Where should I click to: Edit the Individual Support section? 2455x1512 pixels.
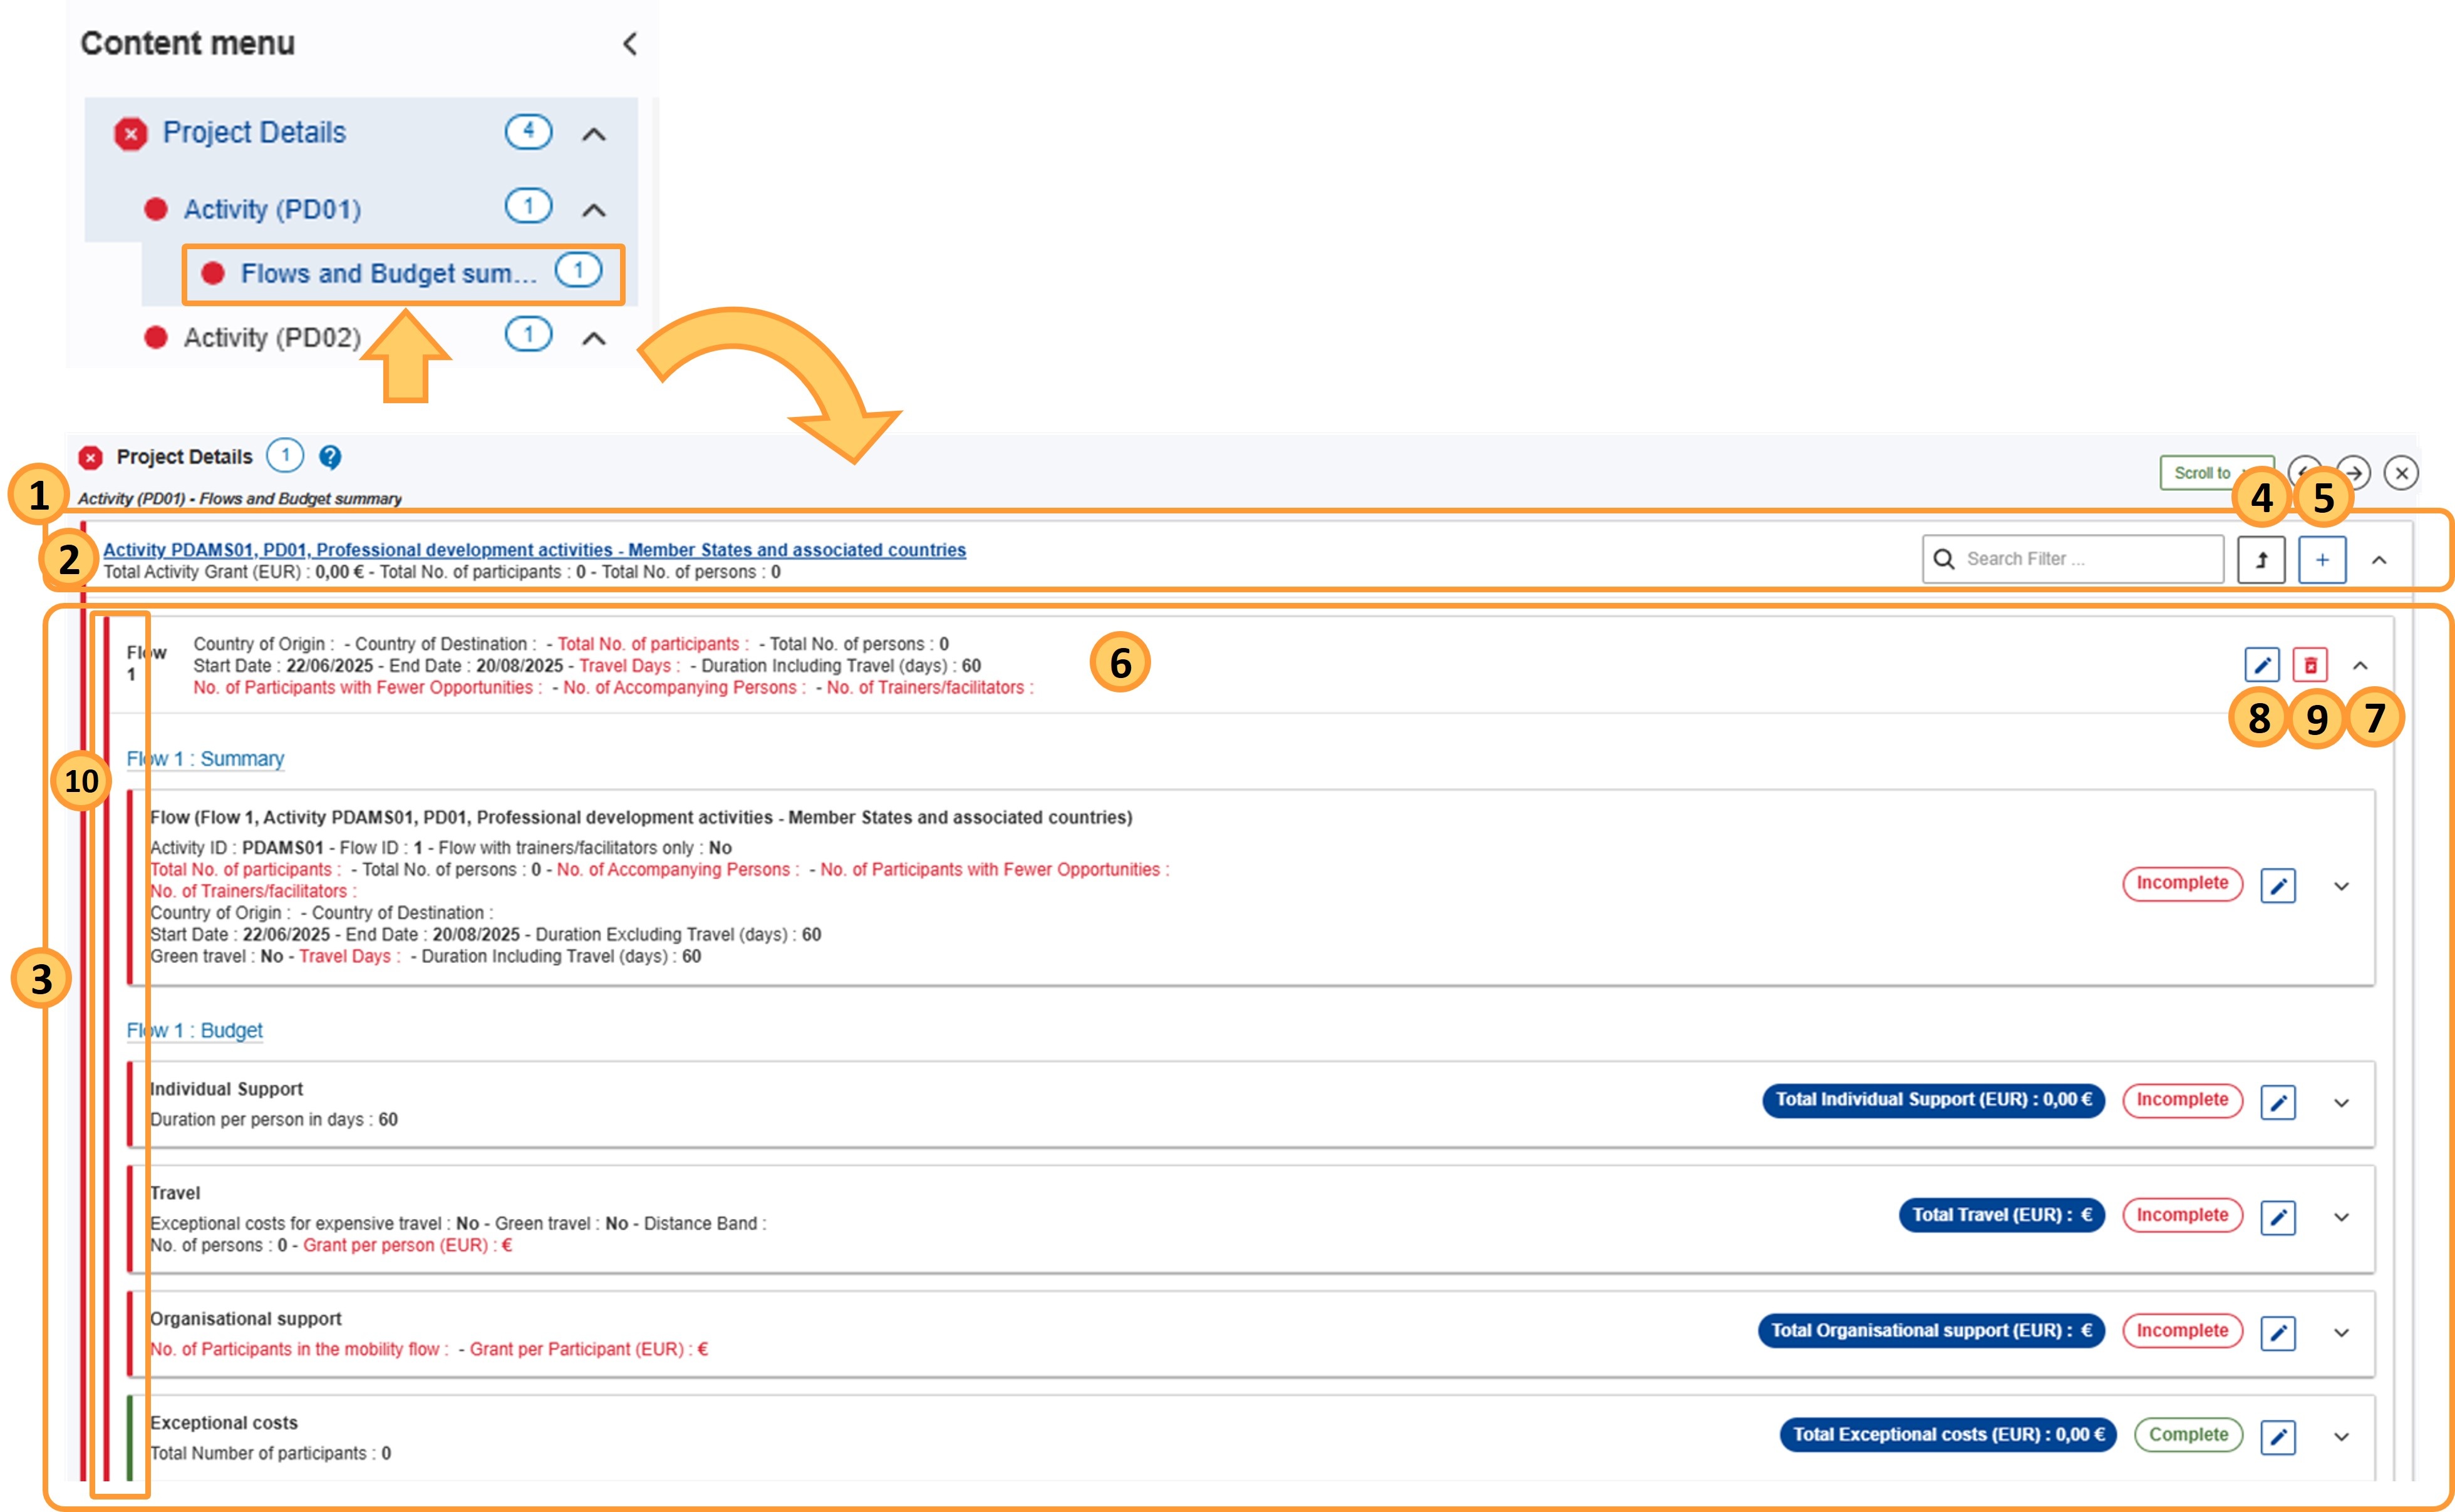(2278, 1103)
